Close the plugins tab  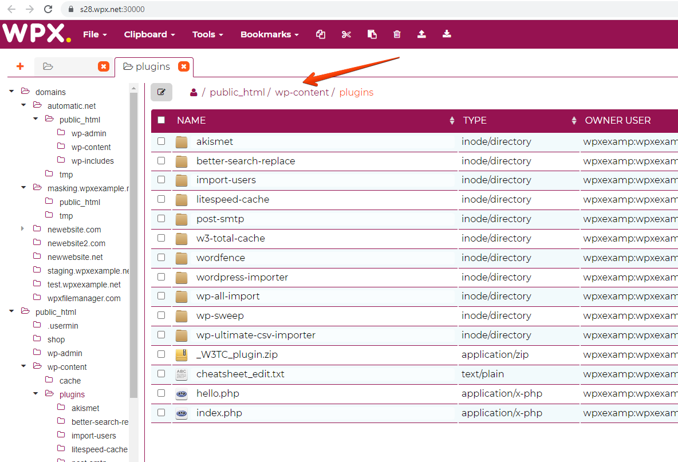[184, 66]
